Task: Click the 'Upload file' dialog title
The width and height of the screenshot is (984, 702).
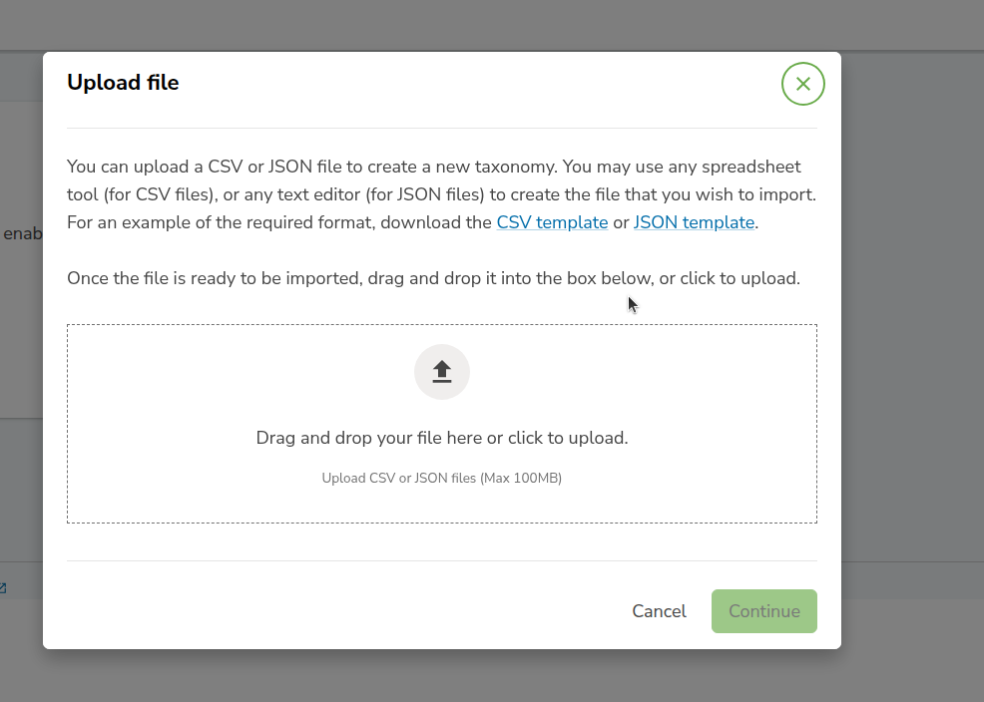Action: click(123, 83)
